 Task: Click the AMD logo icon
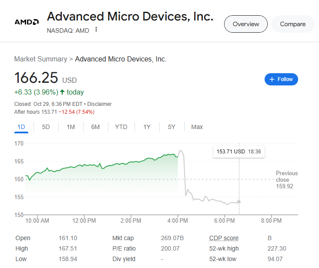[x=27, y=22]
